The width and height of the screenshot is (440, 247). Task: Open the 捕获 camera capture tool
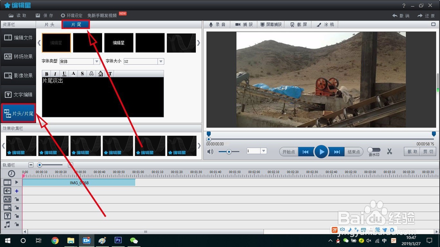(x=244, y=25)
